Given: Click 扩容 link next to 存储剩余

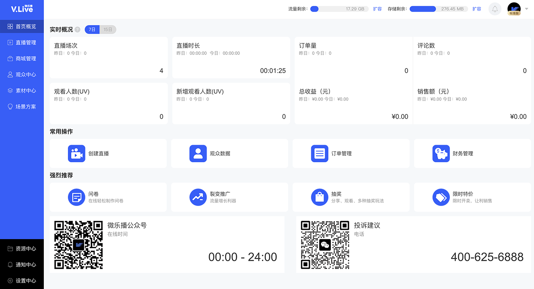Looking at the screenshot, I should point(476,9).
